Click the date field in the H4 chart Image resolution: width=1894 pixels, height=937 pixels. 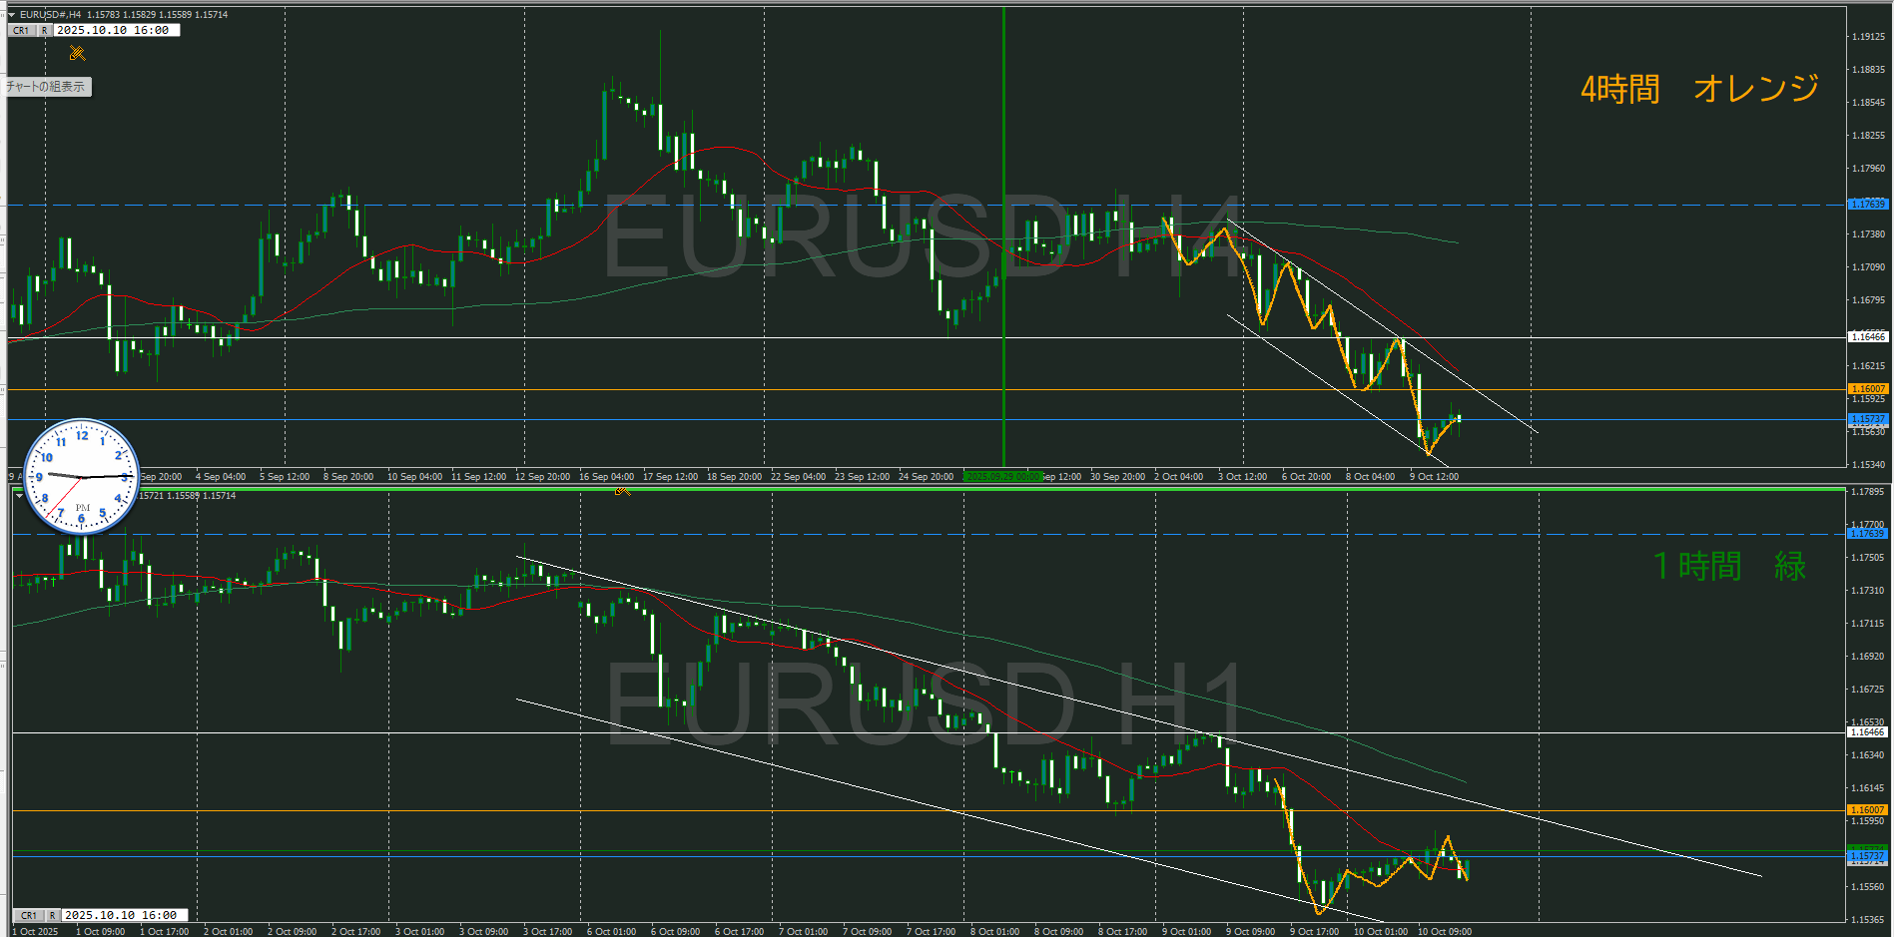(x=116, y=31)
